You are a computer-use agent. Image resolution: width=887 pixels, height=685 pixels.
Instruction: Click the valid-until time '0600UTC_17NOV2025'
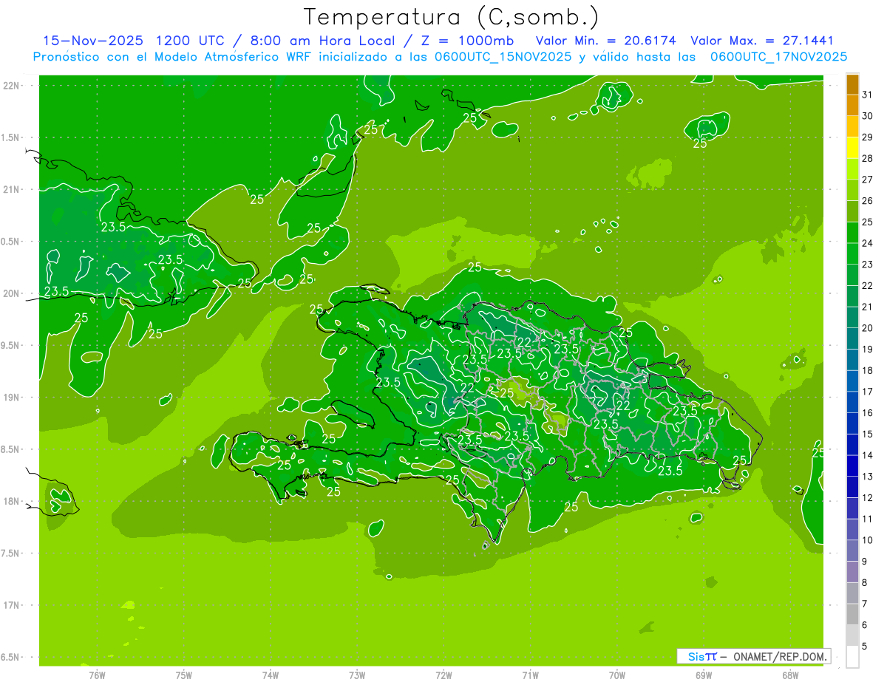[x=778, y=57]
